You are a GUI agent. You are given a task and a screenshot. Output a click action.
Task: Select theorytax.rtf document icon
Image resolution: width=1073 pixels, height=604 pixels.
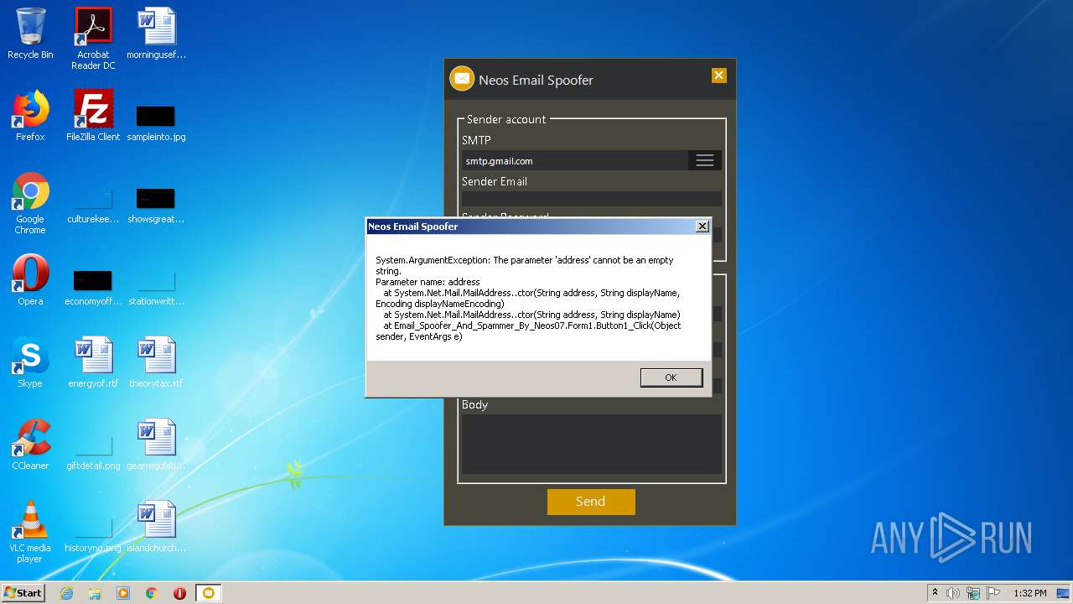pyautogui.click(x=156, y=362)
